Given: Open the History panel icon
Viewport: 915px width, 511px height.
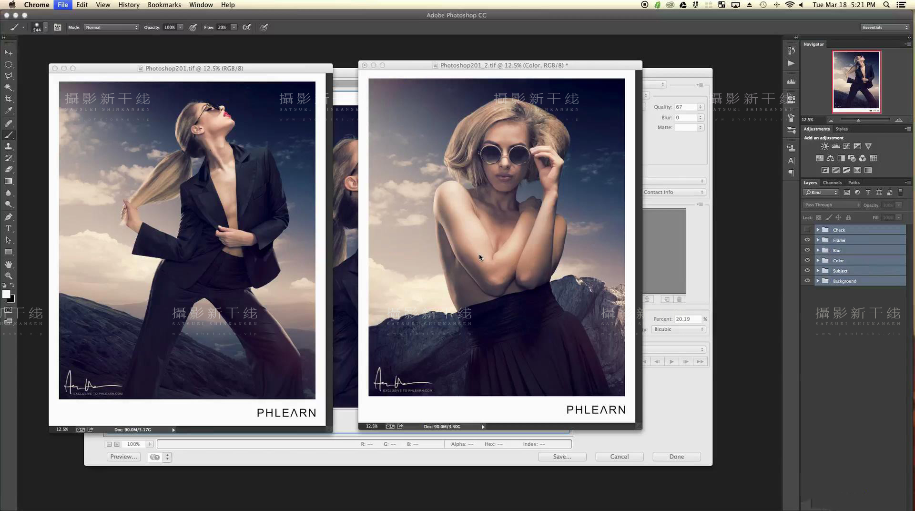Looking at the screenshot, I should 792,51.
